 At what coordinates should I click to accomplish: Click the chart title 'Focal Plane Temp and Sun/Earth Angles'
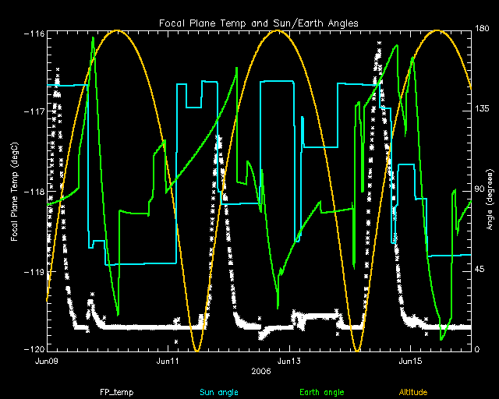click(259, 23)
